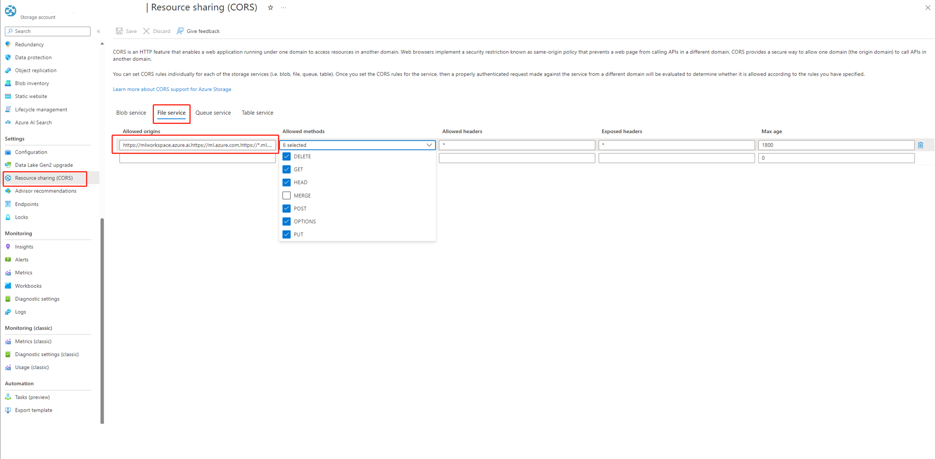Click the Exposed headers field of first rule

click(x=676, y=145)
